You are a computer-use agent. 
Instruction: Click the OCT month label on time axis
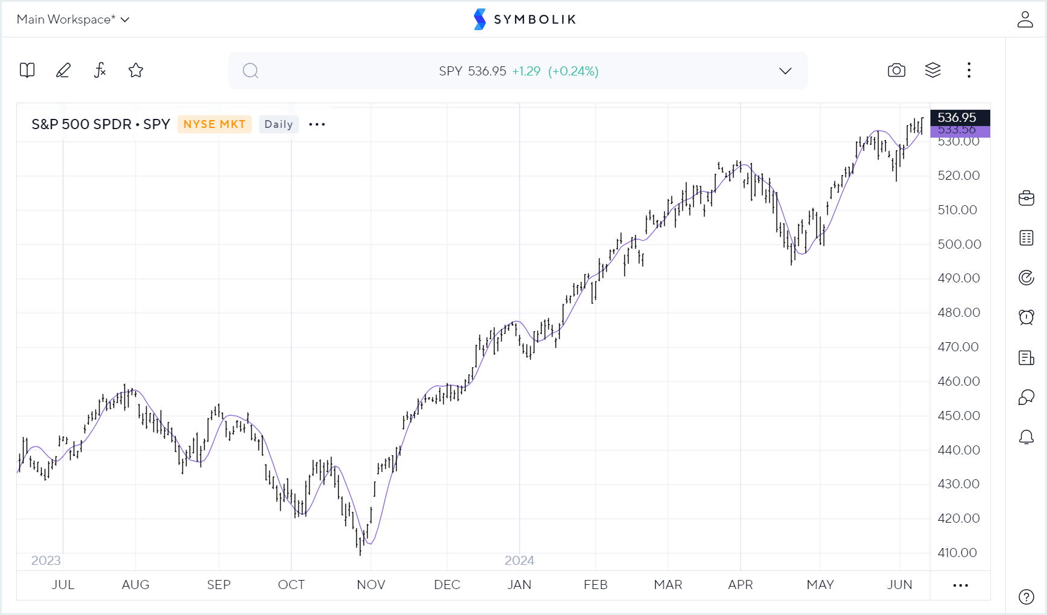click(291, 585)
